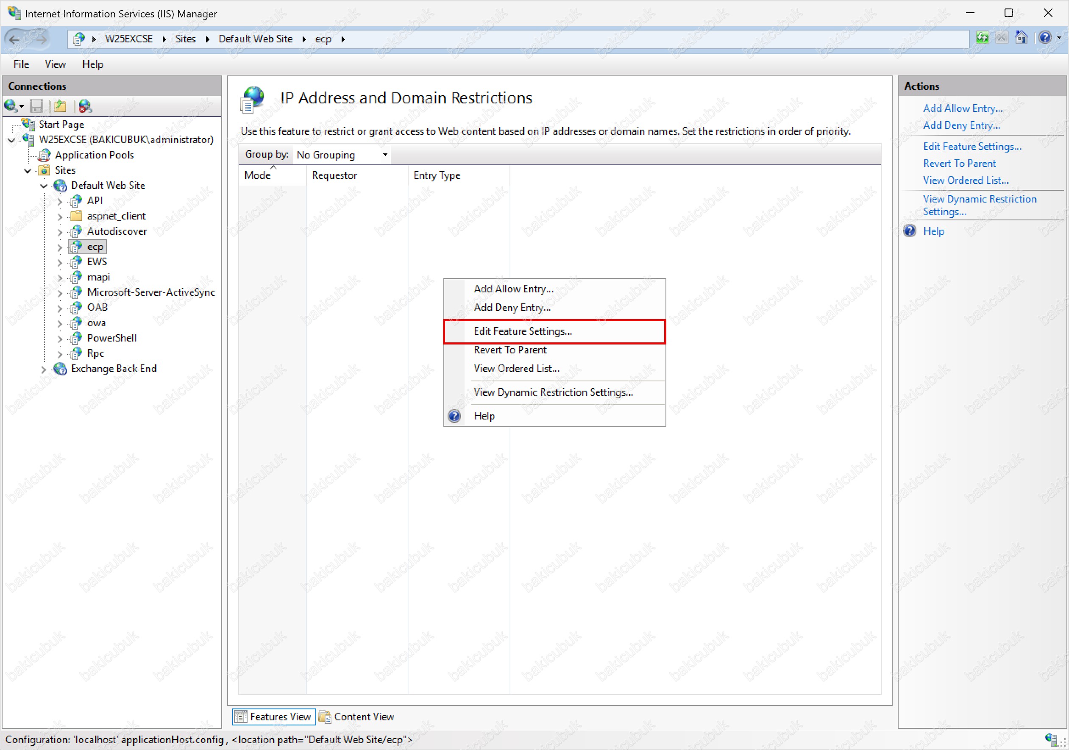Collapse the Default Web Site node
The height and width of the screenshot is (750, 1069).
pyautogui.click(x=44, y=186)
